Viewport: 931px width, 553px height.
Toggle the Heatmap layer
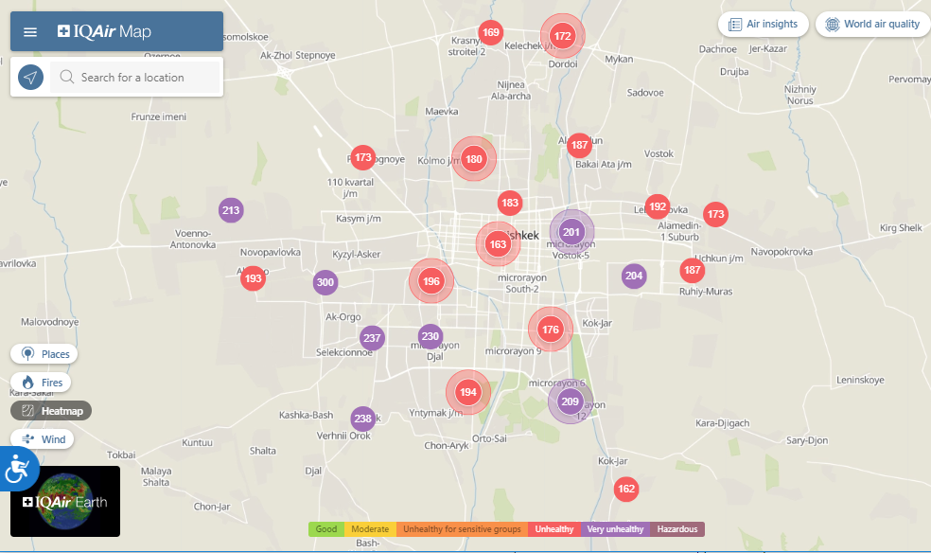coord(51,411)
